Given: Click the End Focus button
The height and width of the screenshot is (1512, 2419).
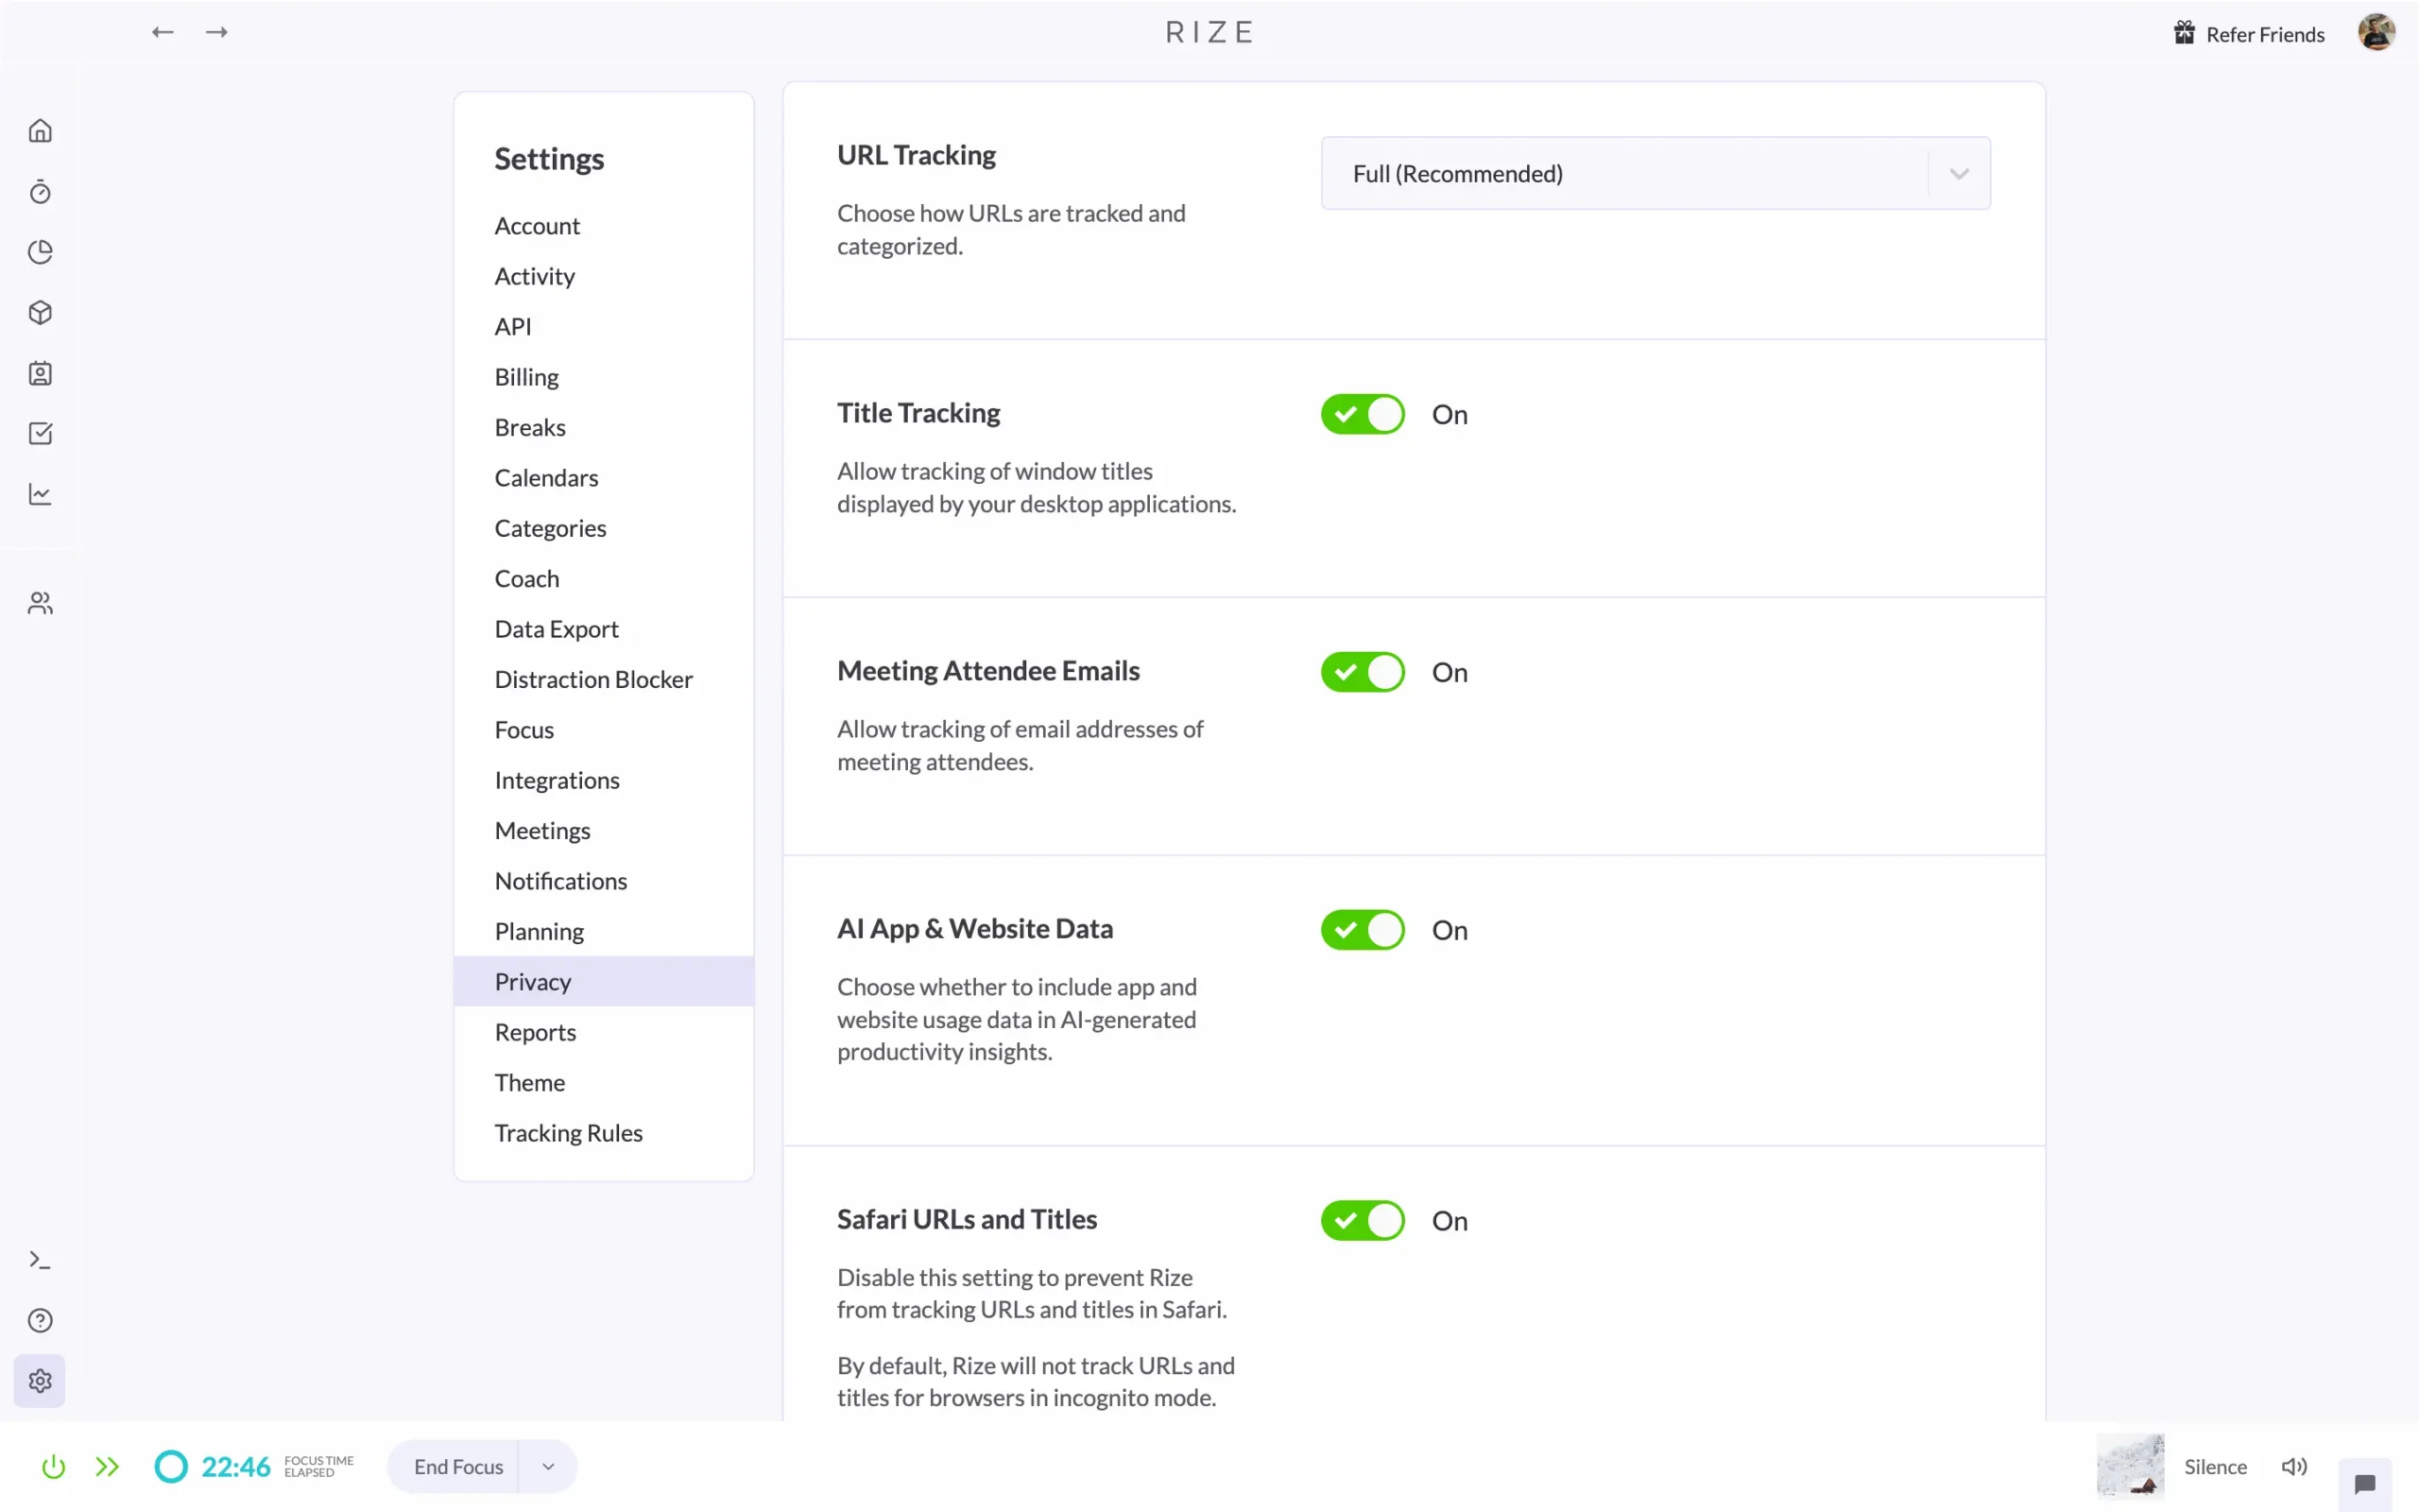Looking at the screenshot, I should (457, 1466).
